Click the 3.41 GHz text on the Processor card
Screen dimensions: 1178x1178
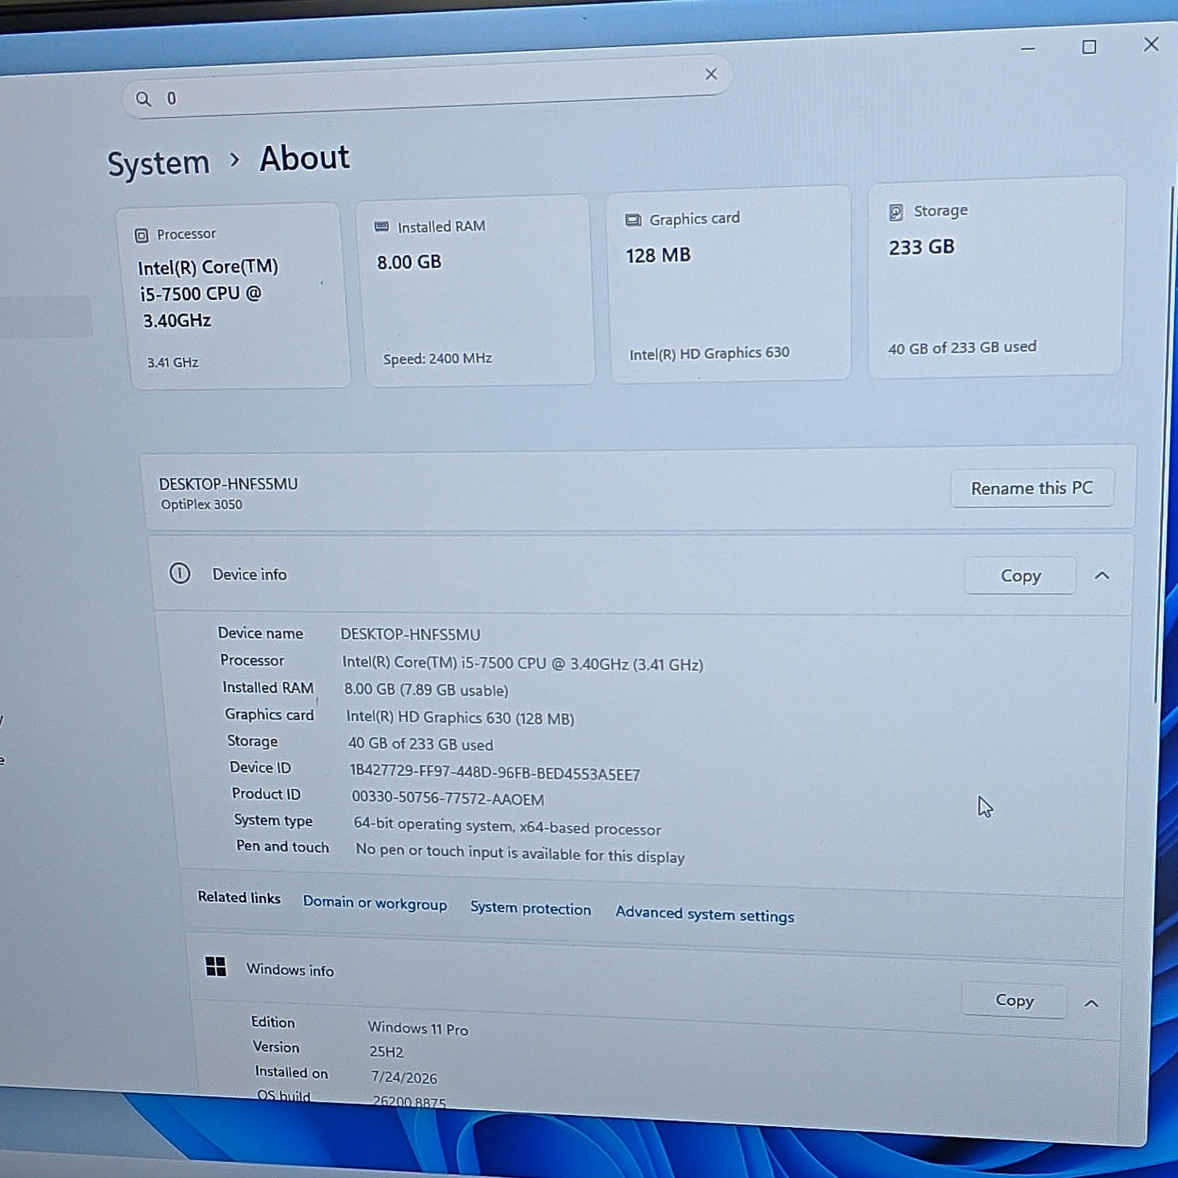[173, 363]
